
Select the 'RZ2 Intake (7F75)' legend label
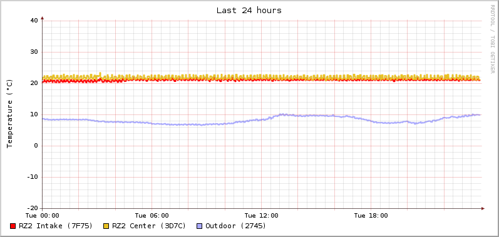click(56, 226)
